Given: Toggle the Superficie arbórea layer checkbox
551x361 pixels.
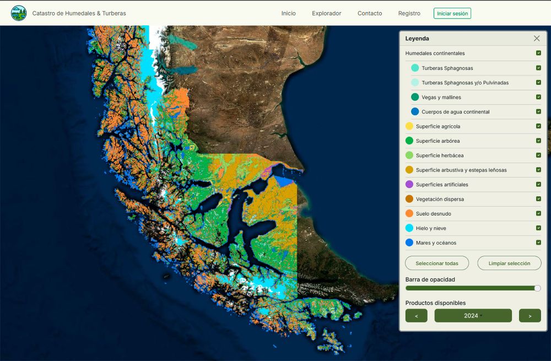Looking at the screenshot, I should pyautogui.click(x=538, y=141).
